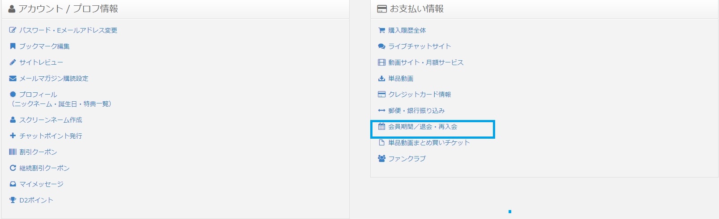
Task: Open 単品動画まとめ買いチケット link
Action: click(429, 143)
